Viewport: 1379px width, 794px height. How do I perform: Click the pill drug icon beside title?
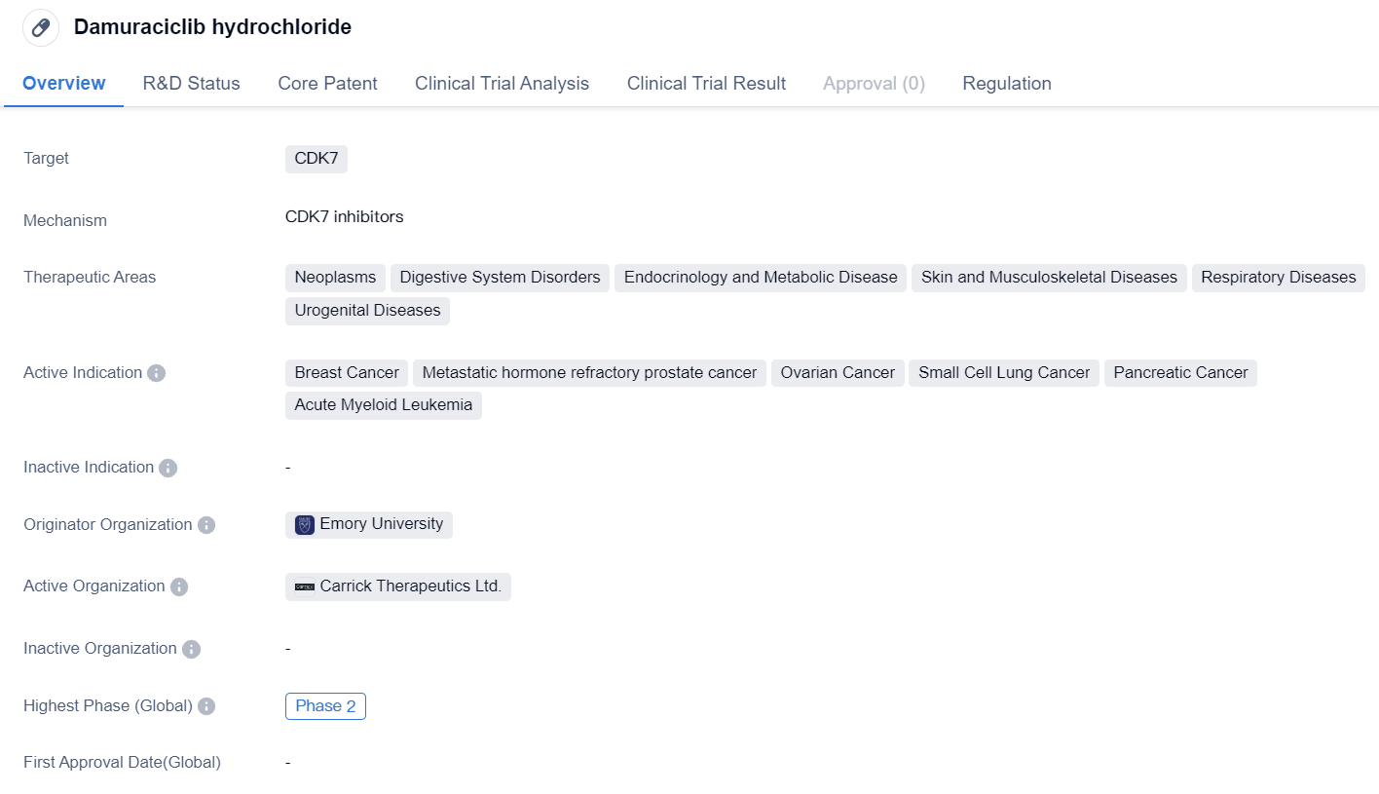(40, 28)
